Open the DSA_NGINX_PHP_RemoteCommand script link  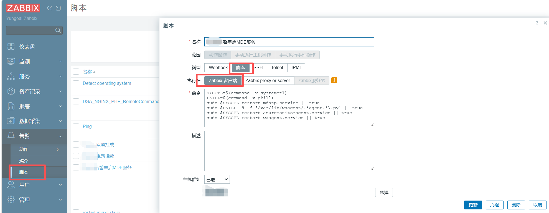[x=121, y=101]
